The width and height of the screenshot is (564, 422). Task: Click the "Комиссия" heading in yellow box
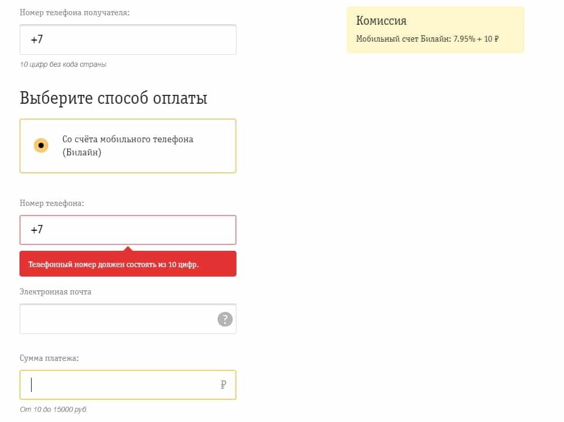coord(381,21)
